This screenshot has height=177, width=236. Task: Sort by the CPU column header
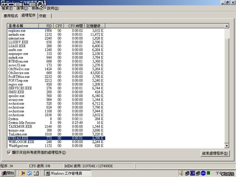(x=59, y=26)
